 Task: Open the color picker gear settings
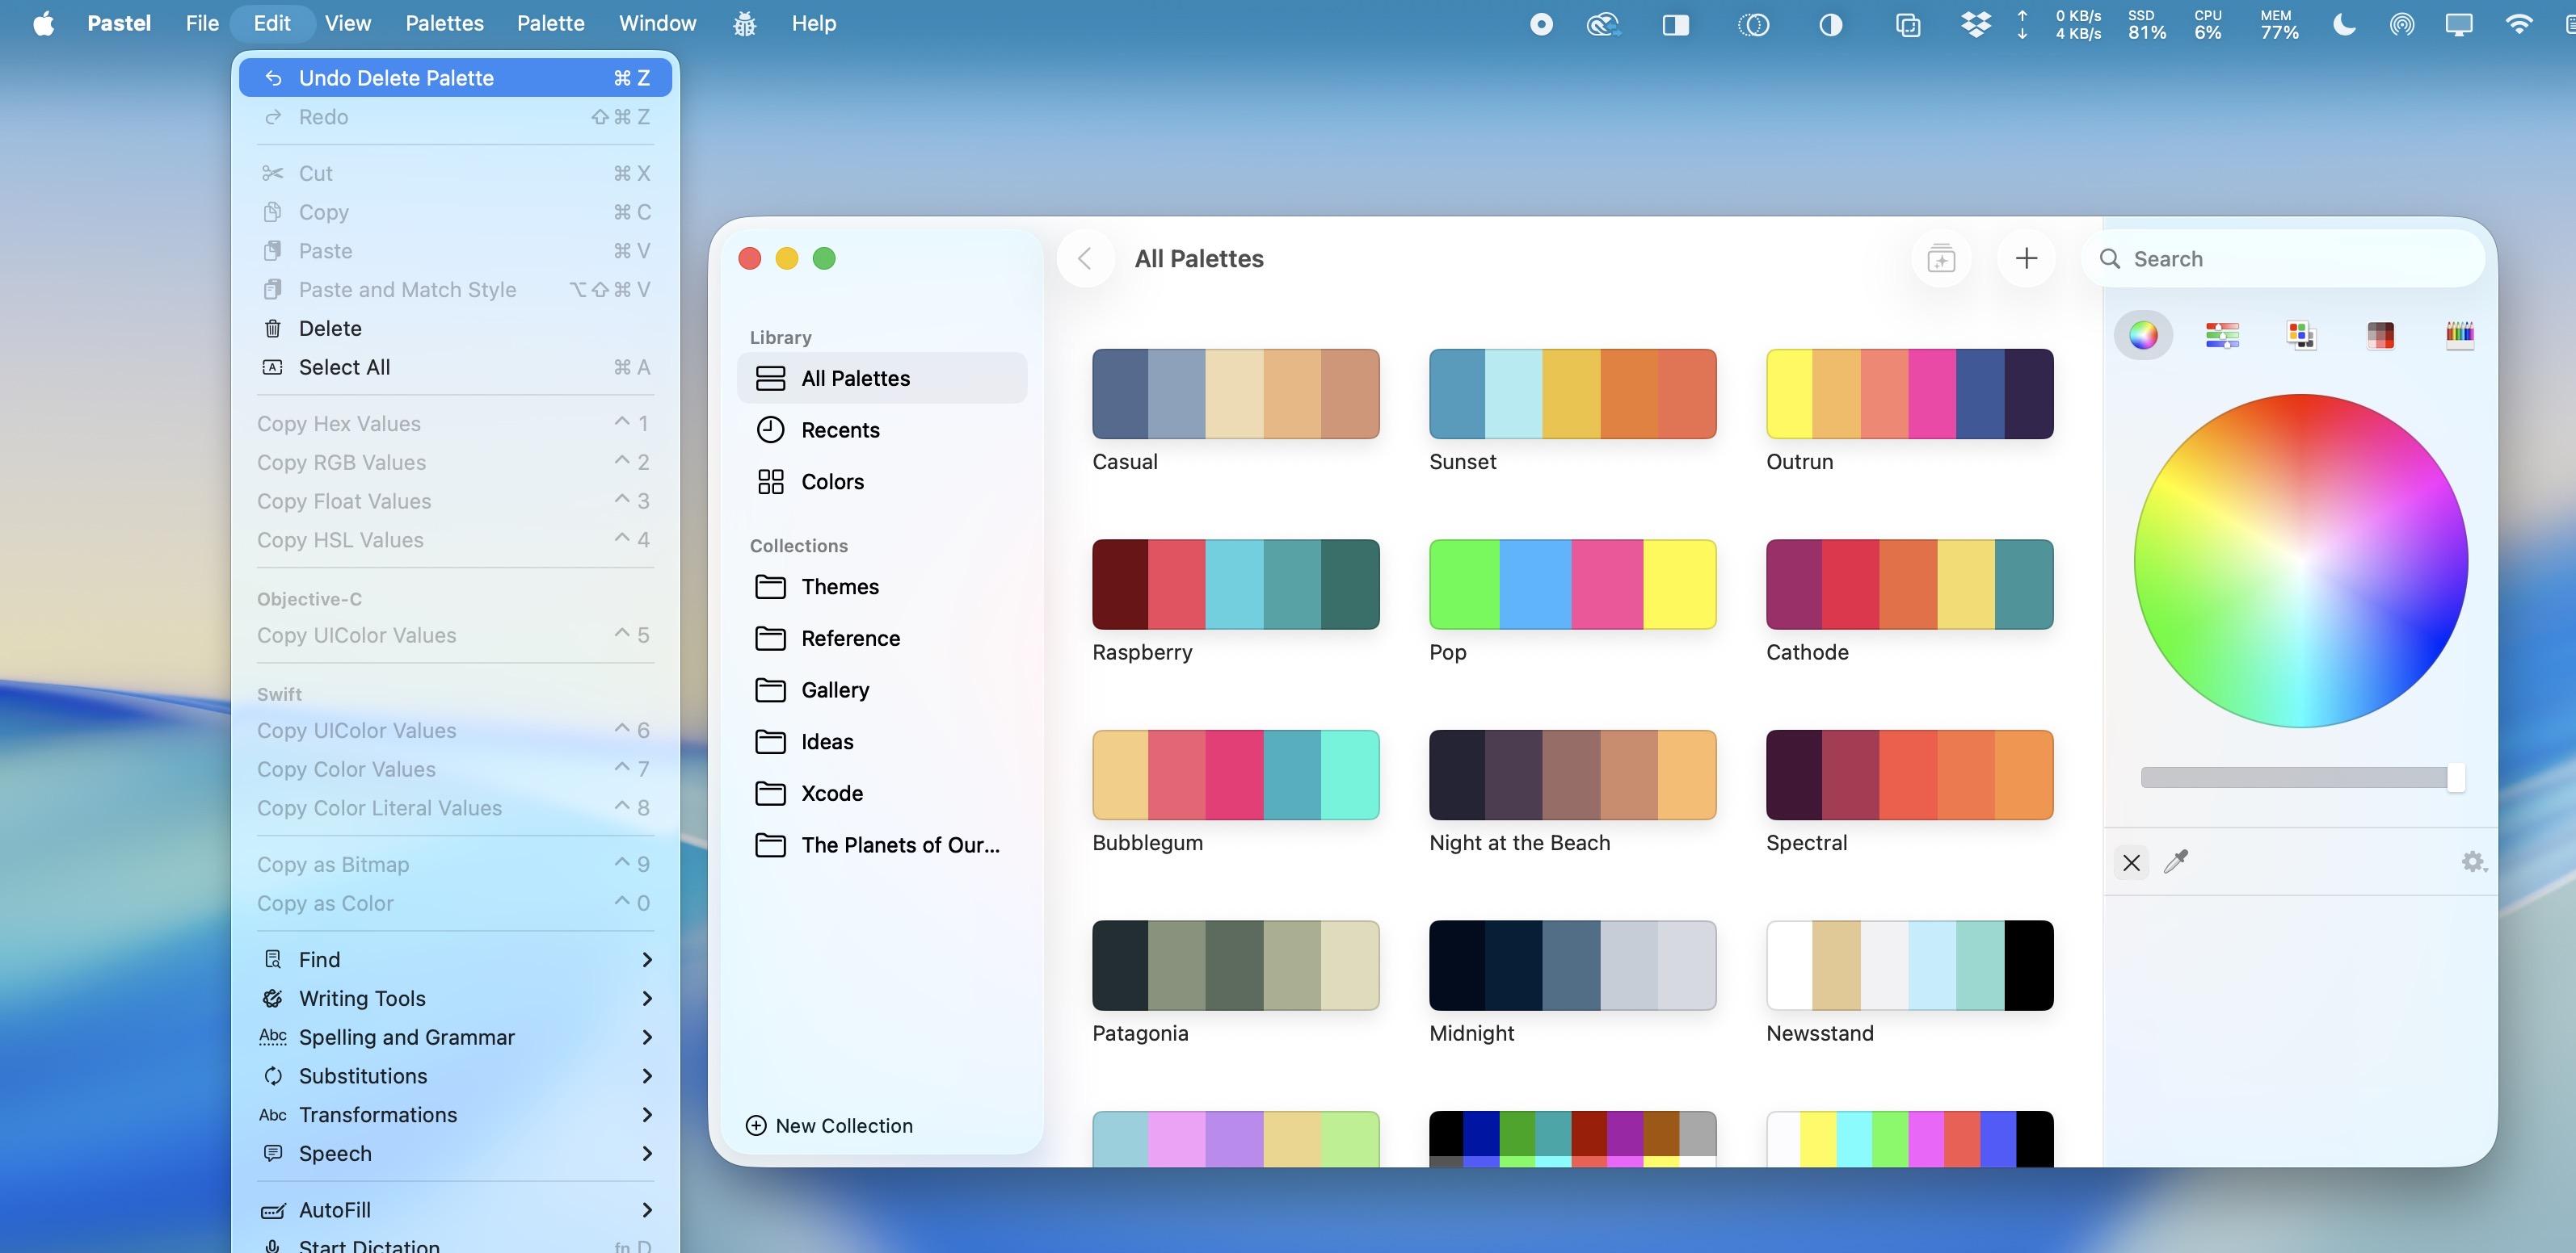(2473, 861)
